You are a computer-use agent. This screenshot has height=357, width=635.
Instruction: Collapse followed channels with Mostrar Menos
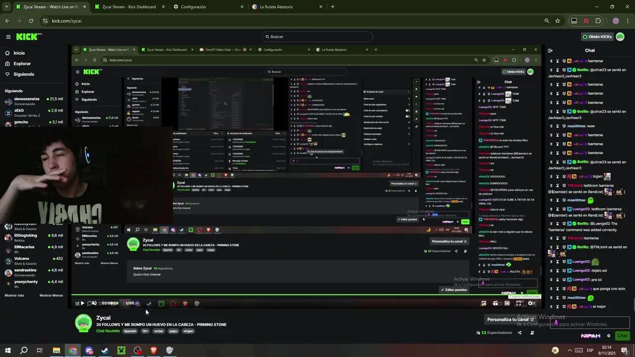coord(51,296)
